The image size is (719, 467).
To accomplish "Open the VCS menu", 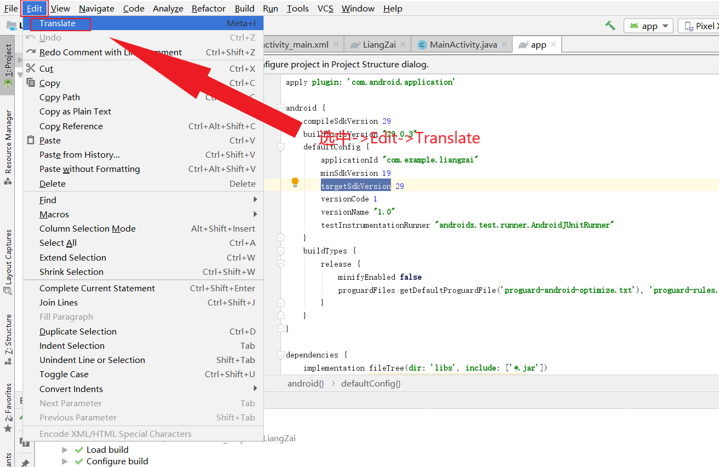I will pyautogui.click(x=325, y=8).
